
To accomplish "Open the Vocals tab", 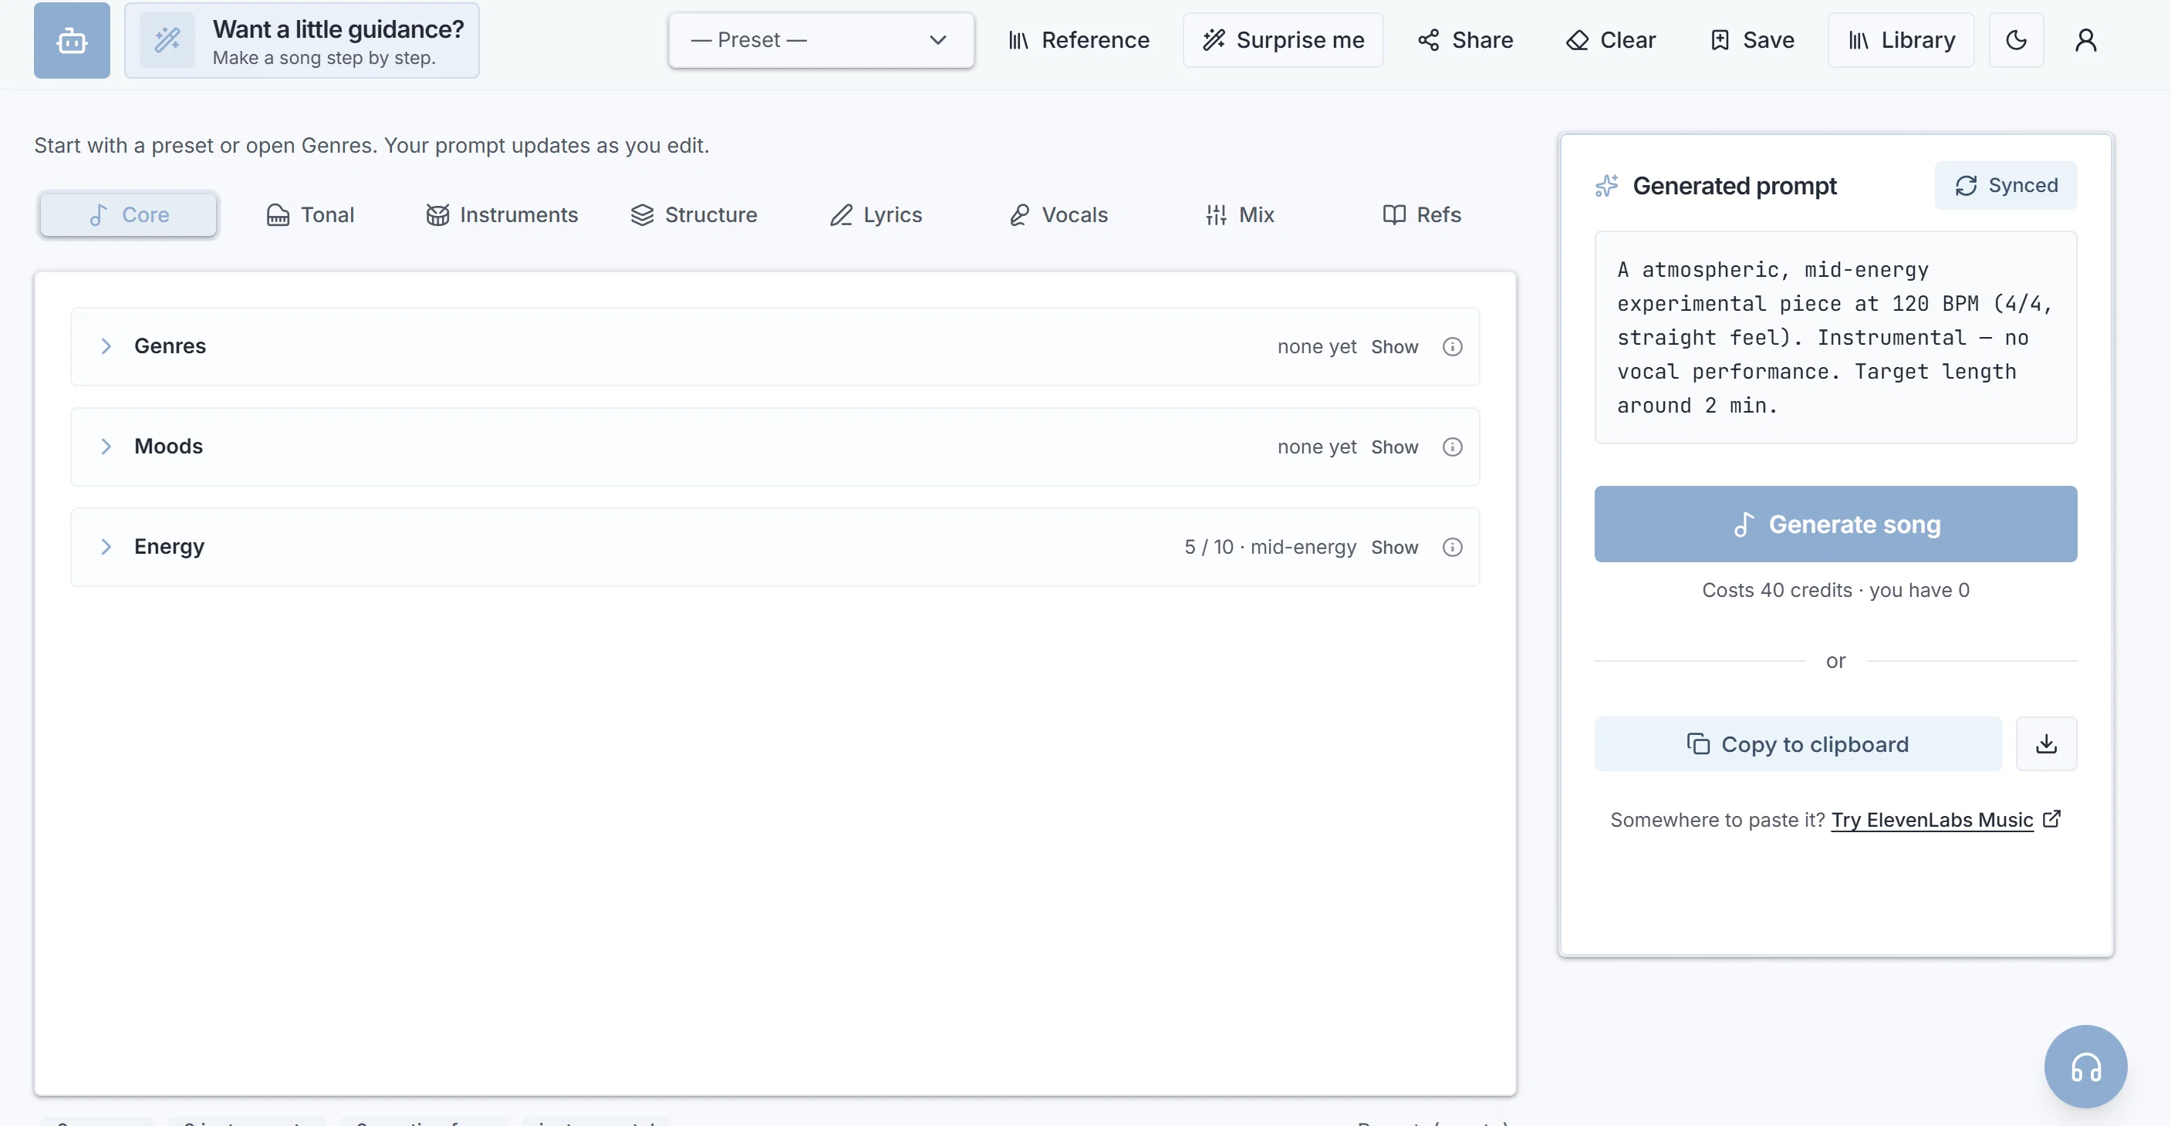I will 1058,214.
